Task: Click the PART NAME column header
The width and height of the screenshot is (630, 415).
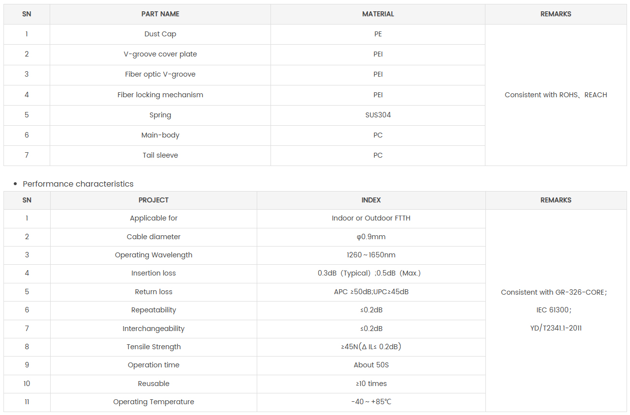Action: coord(160,14)
